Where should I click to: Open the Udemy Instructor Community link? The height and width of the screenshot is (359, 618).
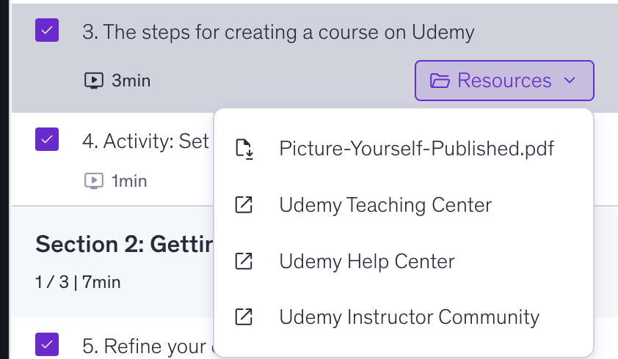(409, 317)
